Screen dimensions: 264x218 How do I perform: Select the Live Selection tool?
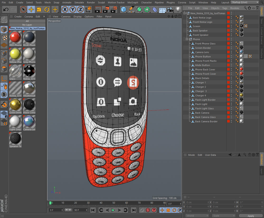23,10
